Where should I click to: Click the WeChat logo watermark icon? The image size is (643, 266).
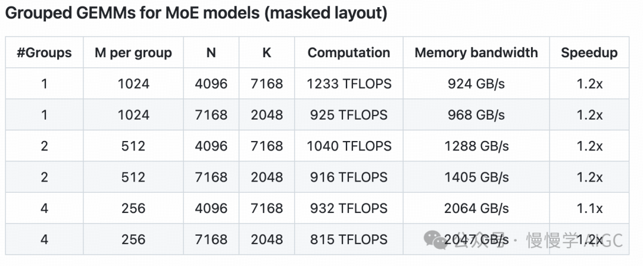pos(435,239)
